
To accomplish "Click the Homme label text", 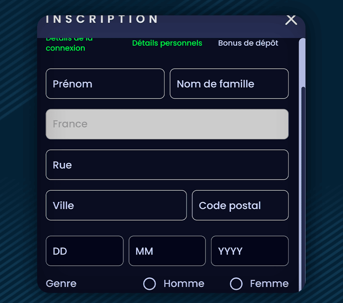I will (184, 284).
